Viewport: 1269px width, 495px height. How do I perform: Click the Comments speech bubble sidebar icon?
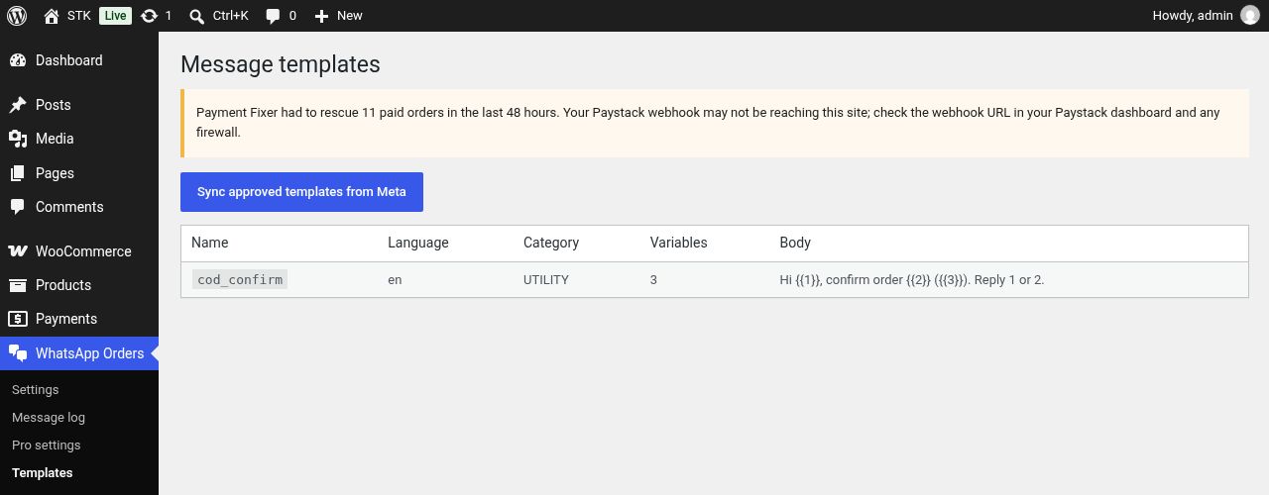tap(18, 207)
